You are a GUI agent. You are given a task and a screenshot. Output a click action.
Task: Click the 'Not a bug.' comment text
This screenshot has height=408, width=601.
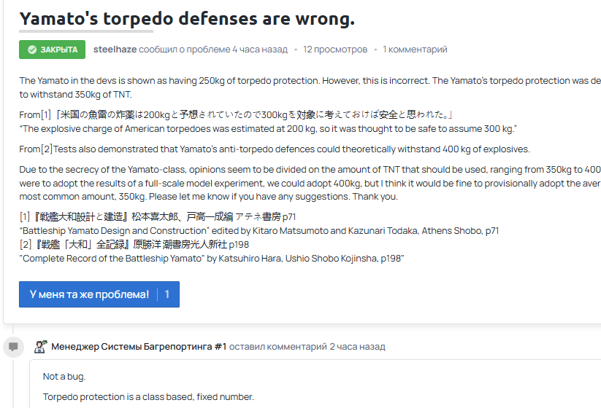click(x=64, y=377)
